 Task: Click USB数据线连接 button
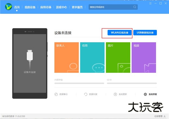145,33
